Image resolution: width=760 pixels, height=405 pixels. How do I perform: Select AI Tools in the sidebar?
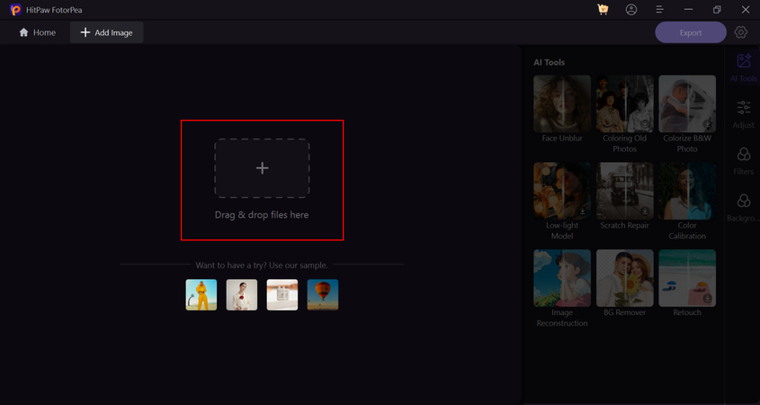(x=744, y=67)
